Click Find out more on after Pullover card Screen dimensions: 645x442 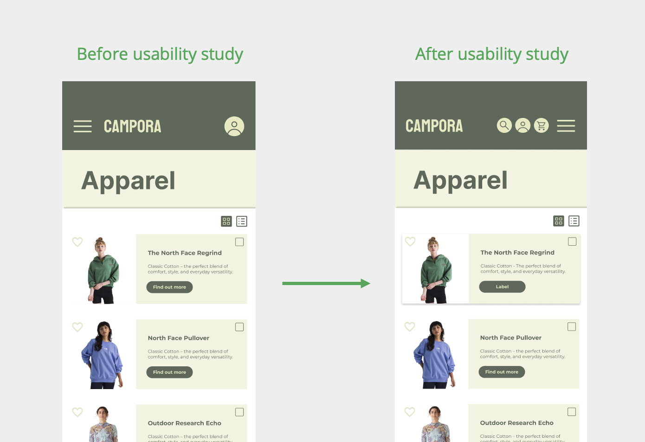click(502, 372)
